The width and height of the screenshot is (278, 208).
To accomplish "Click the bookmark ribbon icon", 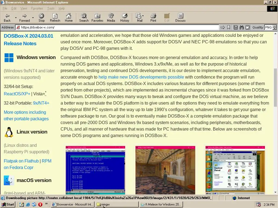I will pyautogui.click(x=229, y=27).
